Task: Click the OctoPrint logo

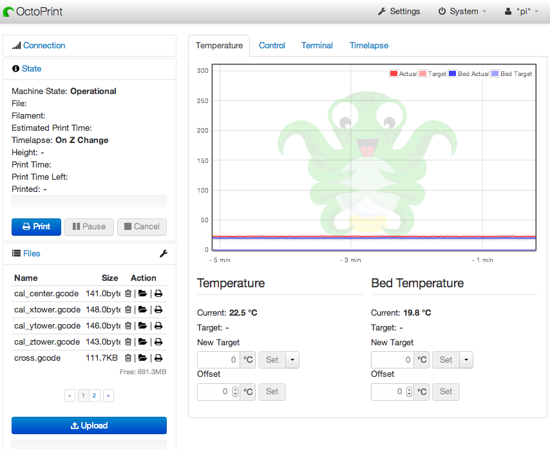Action: 33,12
